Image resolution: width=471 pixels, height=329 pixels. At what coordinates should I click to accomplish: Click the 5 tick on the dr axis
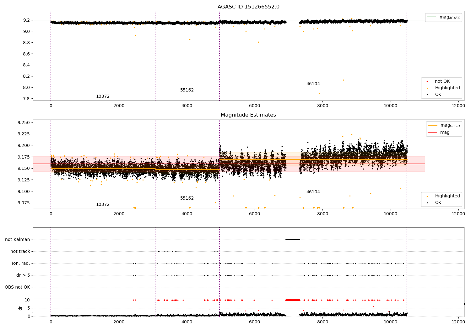[x=29, y=308]
